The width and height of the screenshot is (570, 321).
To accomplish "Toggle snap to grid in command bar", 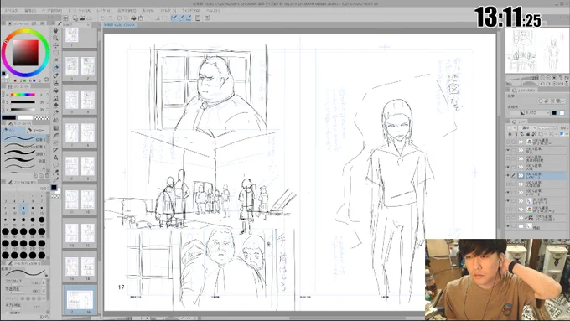I will [189, 18].
